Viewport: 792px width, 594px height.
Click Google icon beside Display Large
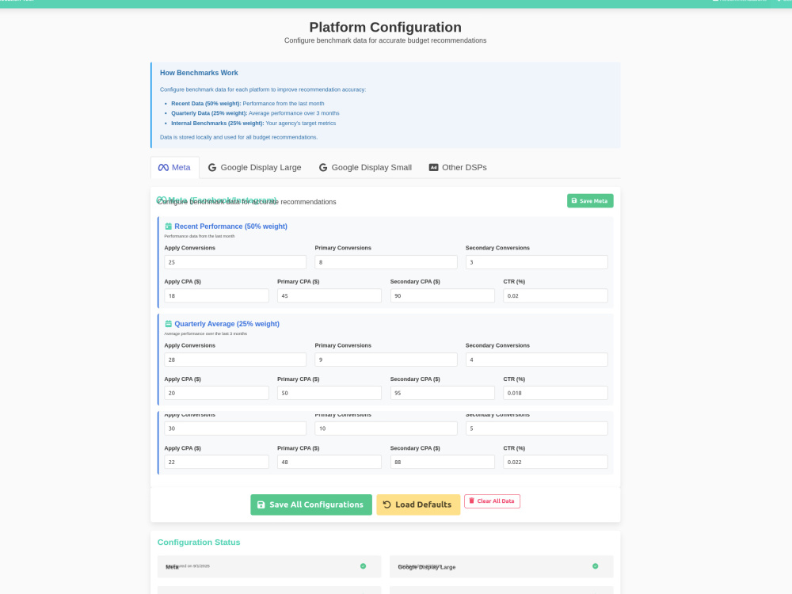(212, 168)
